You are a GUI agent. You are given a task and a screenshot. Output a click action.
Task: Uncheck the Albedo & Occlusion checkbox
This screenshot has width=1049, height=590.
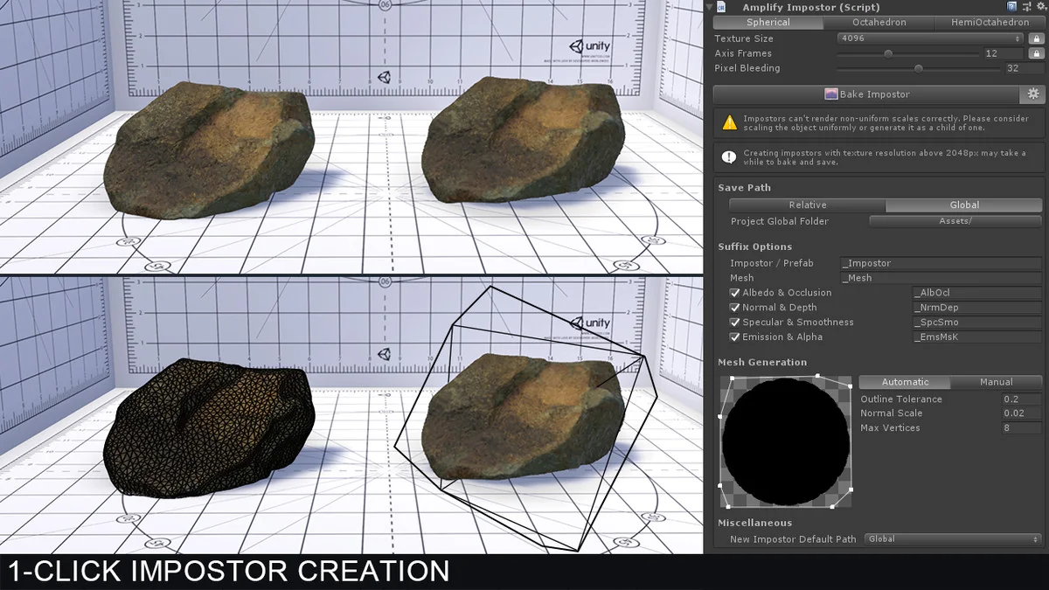pyautogui.click(x=734, y=293)
